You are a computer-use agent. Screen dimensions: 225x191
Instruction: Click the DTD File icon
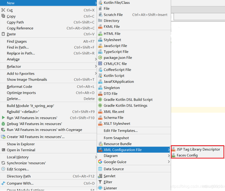pos(100,94)
